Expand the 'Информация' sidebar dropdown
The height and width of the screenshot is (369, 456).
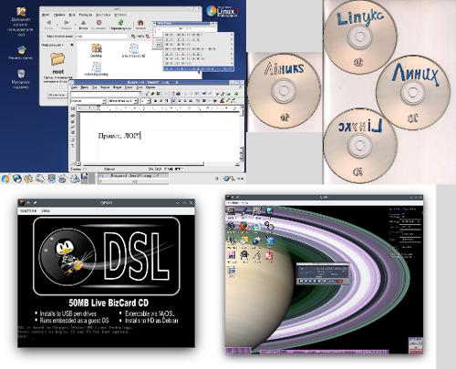pyautogui.click(x=52, y=45)
